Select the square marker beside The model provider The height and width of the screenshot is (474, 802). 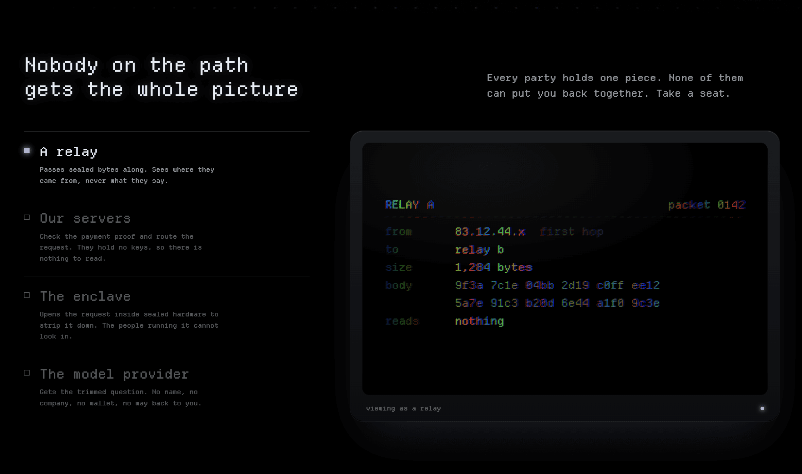27,373
